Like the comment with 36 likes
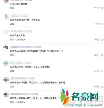The height and width of the screenshot is (108, 104). (98, 71)
